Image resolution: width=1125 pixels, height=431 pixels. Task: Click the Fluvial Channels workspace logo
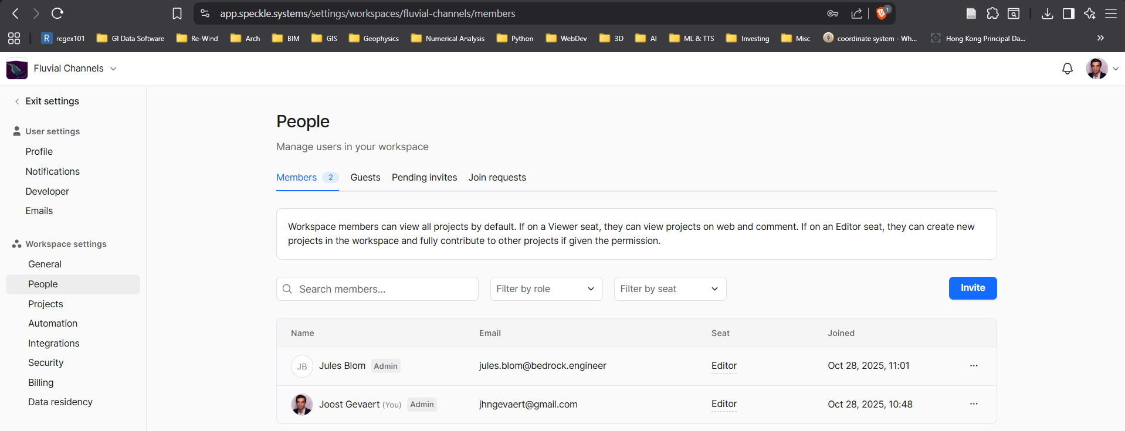pyautogui.click(x=17, y=69)
